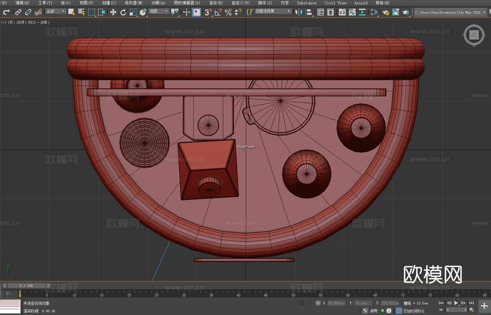Open the 工具(T) menu
Screen dimensions: 491x315
[45, 3]
